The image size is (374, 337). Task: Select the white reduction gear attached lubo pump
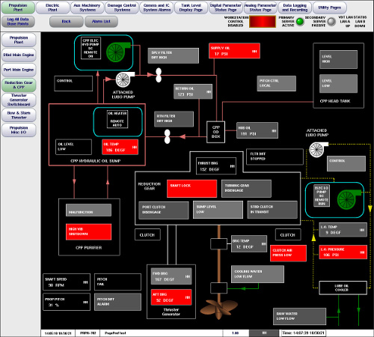(x=318, y=149)
